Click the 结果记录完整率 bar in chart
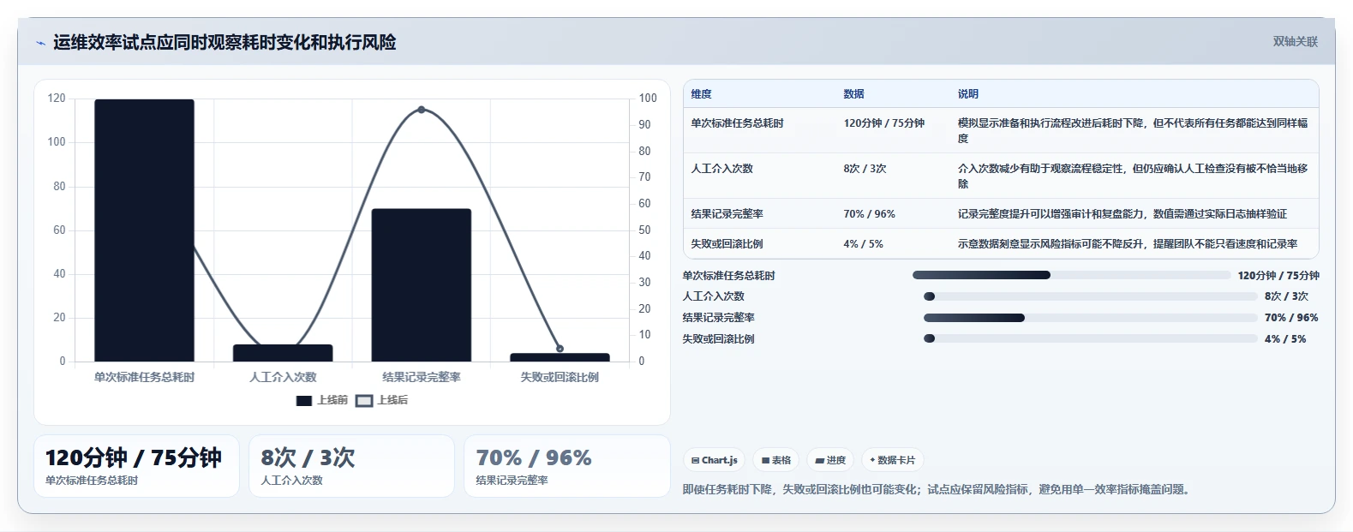The height and width of the screenshot is (532, 1353). coord(421,285)
